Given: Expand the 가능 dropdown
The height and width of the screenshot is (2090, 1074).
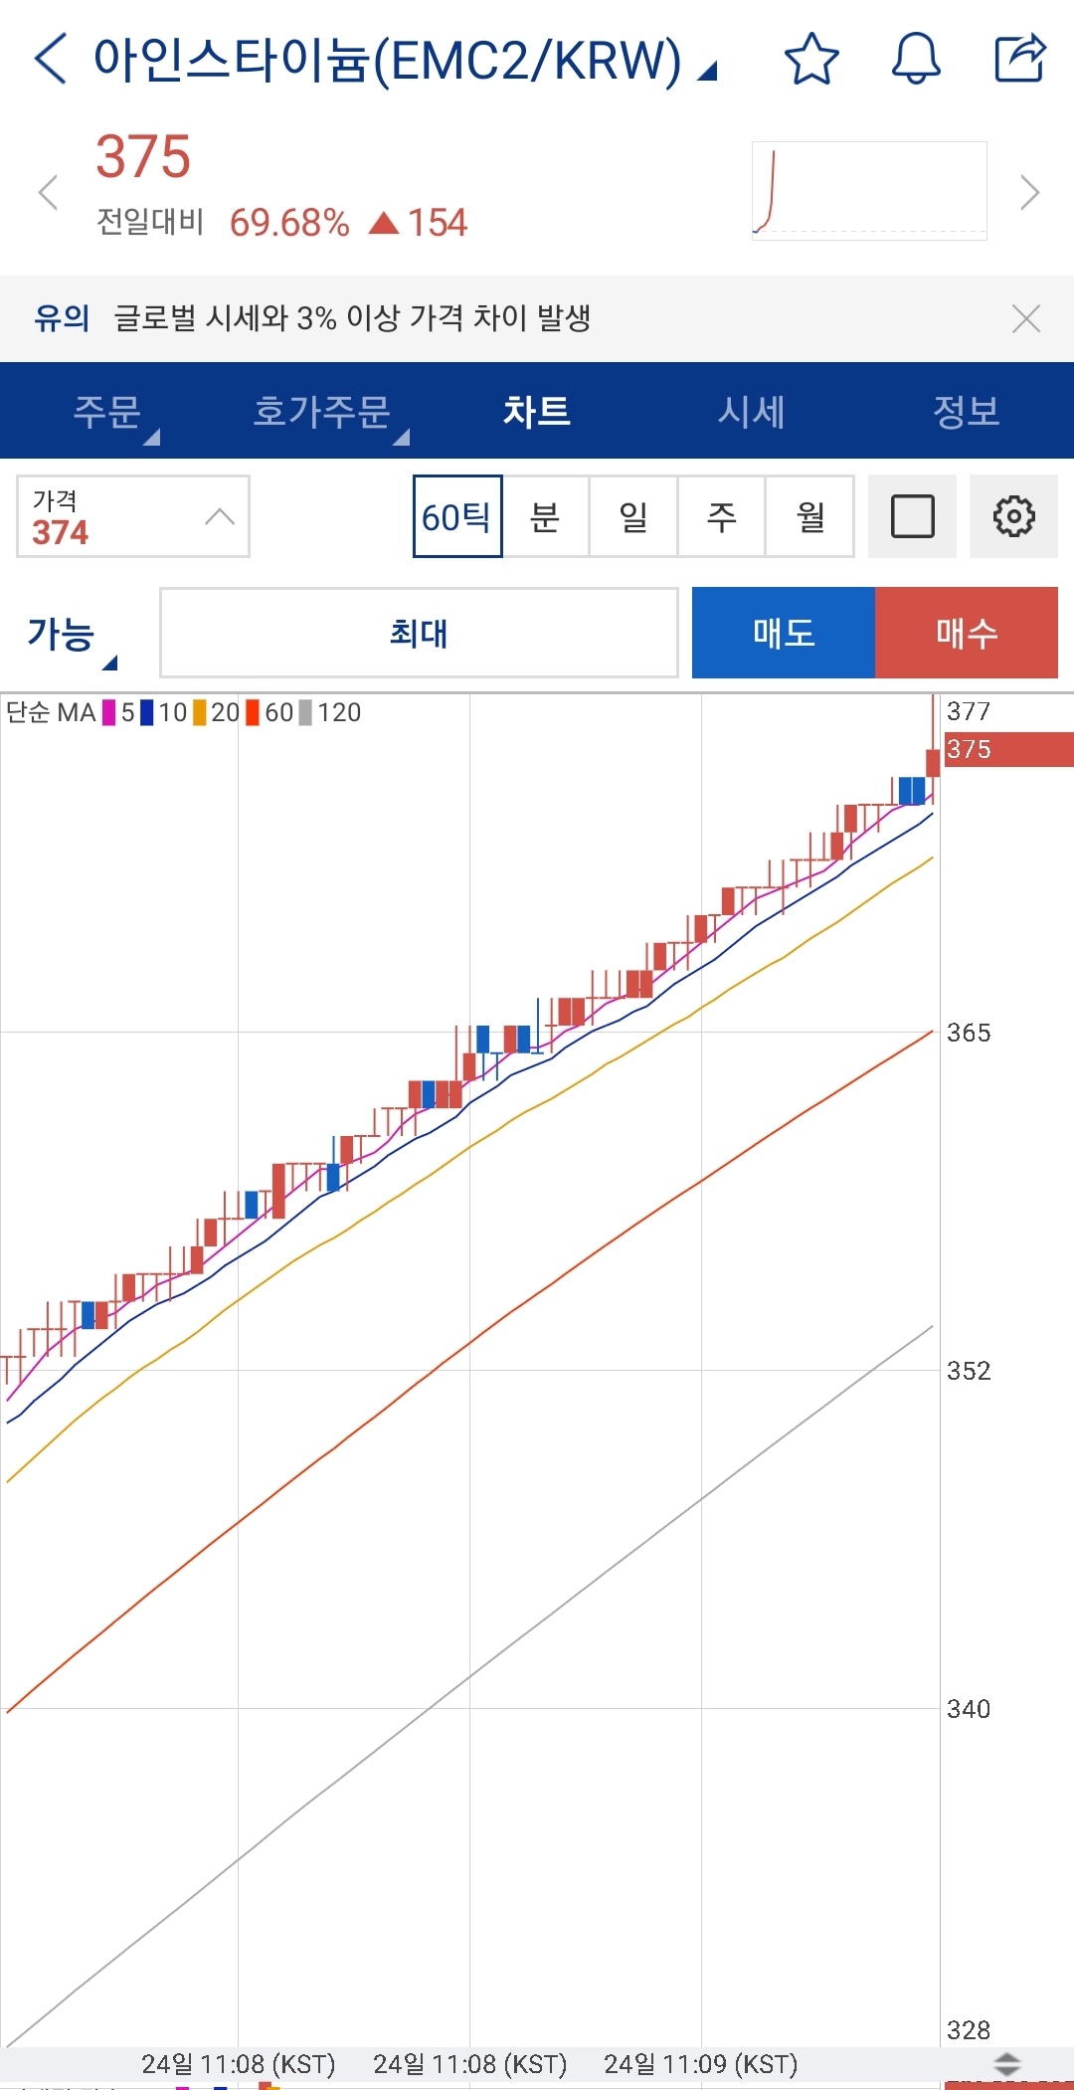Looking at the screenshot, I should click(x=72, y=636).
